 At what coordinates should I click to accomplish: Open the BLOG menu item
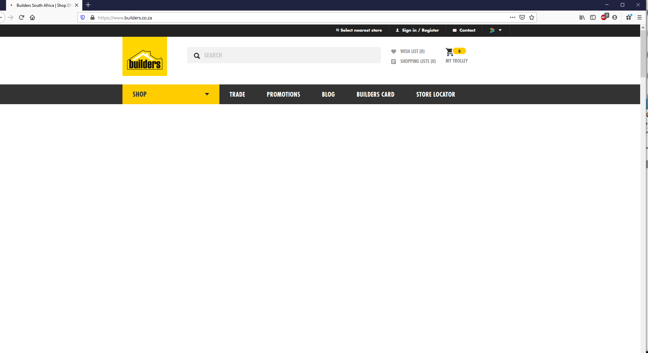328,94
